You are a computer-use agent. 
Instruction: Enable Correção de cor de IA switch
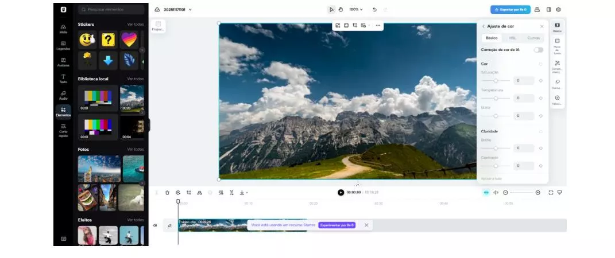pos(538,50)
